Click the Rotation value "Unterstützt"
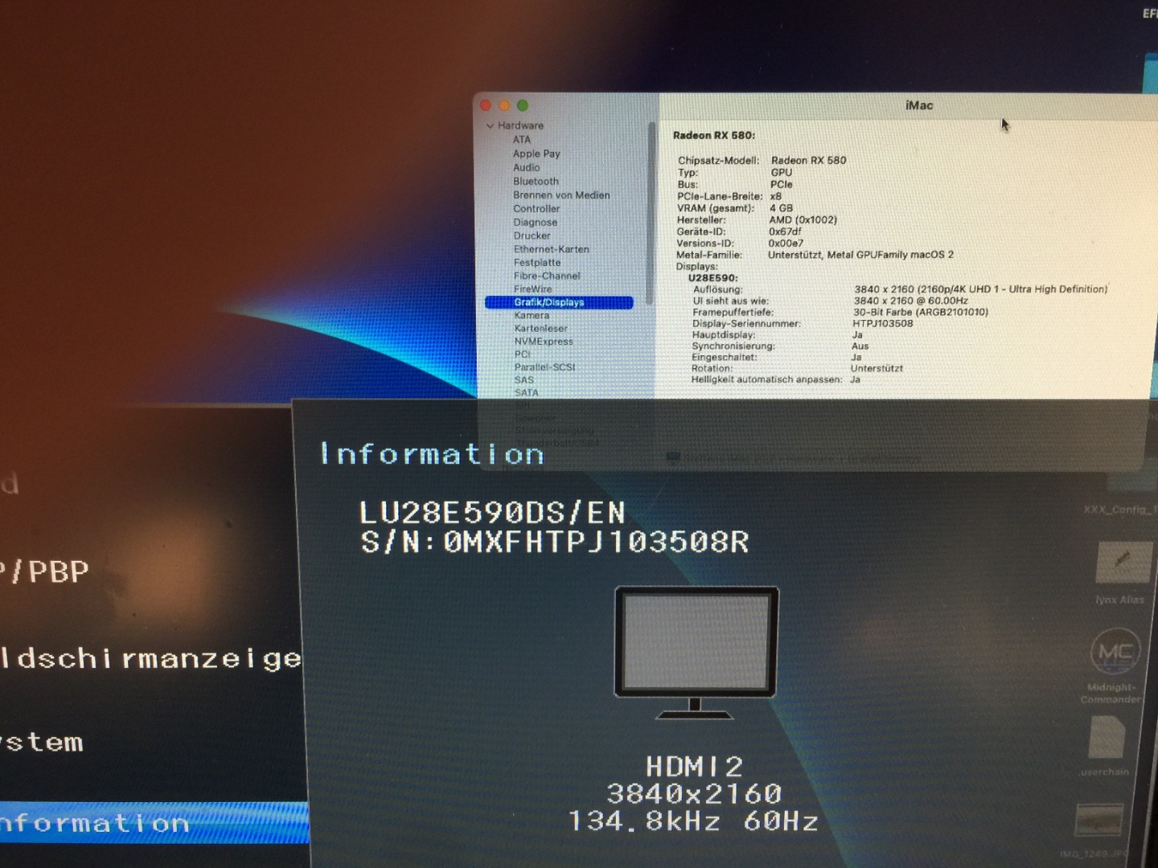 (x=877, y=369)
